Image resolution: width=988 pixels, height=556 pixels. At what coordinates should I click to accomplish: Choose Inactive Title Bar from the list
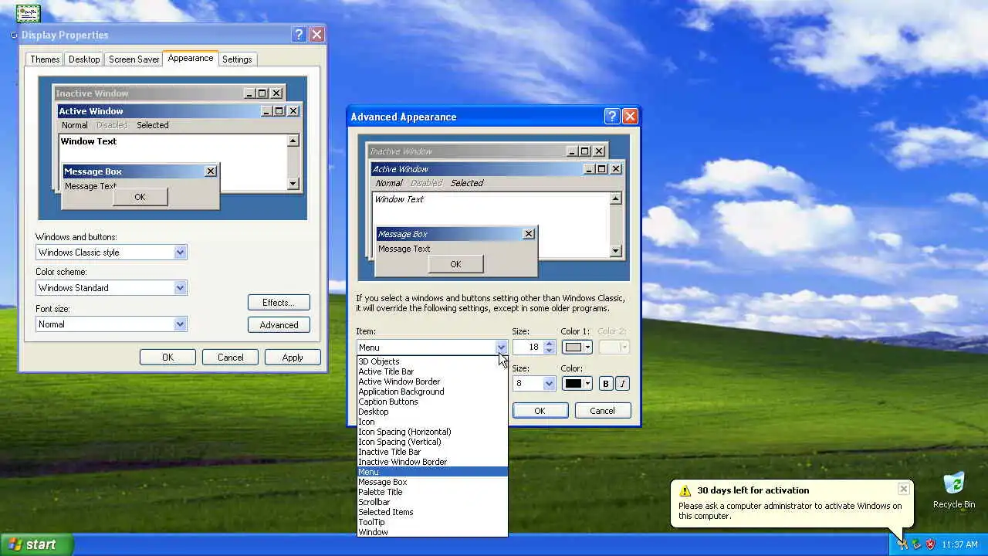click(x=432, y=452)
